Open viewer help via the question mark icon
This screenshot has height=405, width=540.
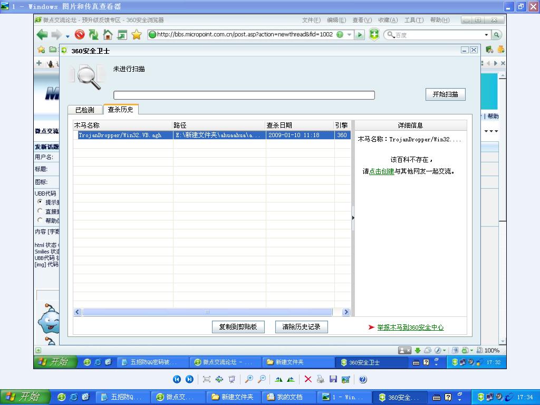[363, 379]
